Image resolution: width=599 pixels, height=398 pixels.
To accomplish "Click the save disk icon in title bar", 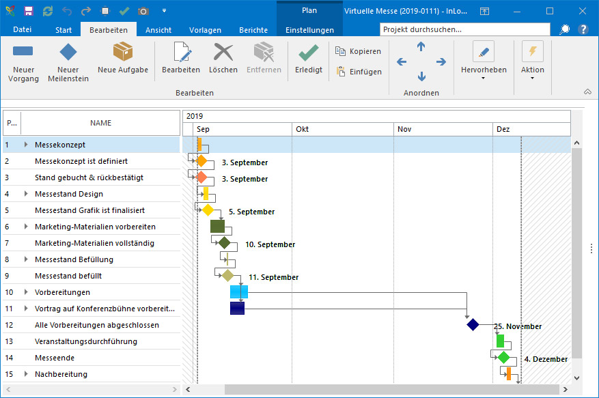I will 29,11.
